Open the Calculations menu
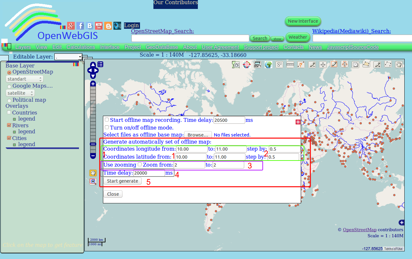The image size is (412, 259). tap(81, 47)
